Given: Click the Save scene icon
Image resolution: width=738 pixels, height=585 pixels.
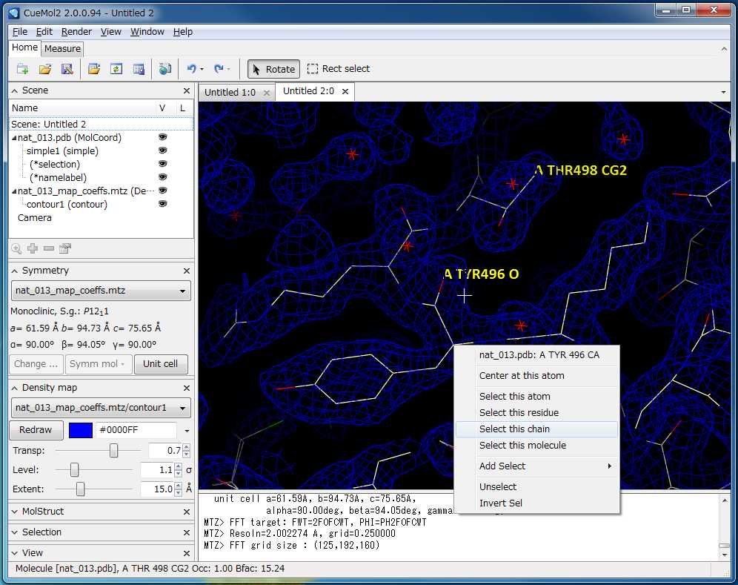Looking at the screenshot, I should (x=67, y=69).
